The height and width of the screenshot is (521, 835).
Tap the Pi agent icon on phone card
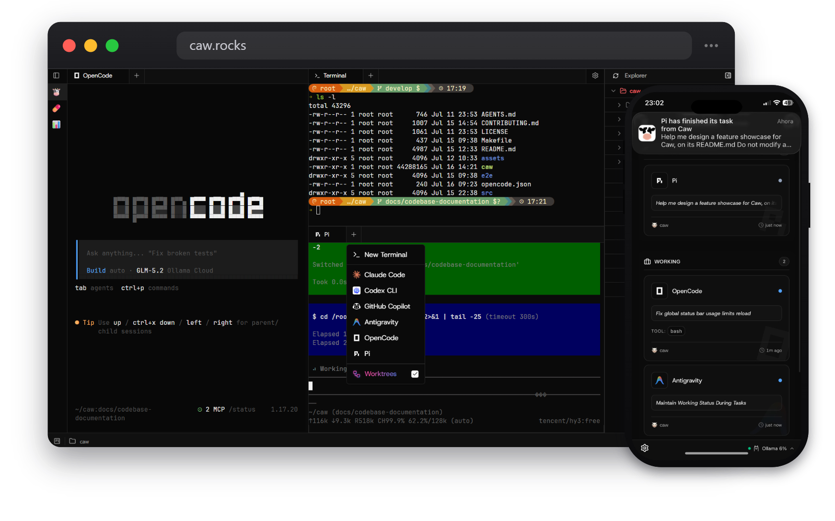(660, 181)
